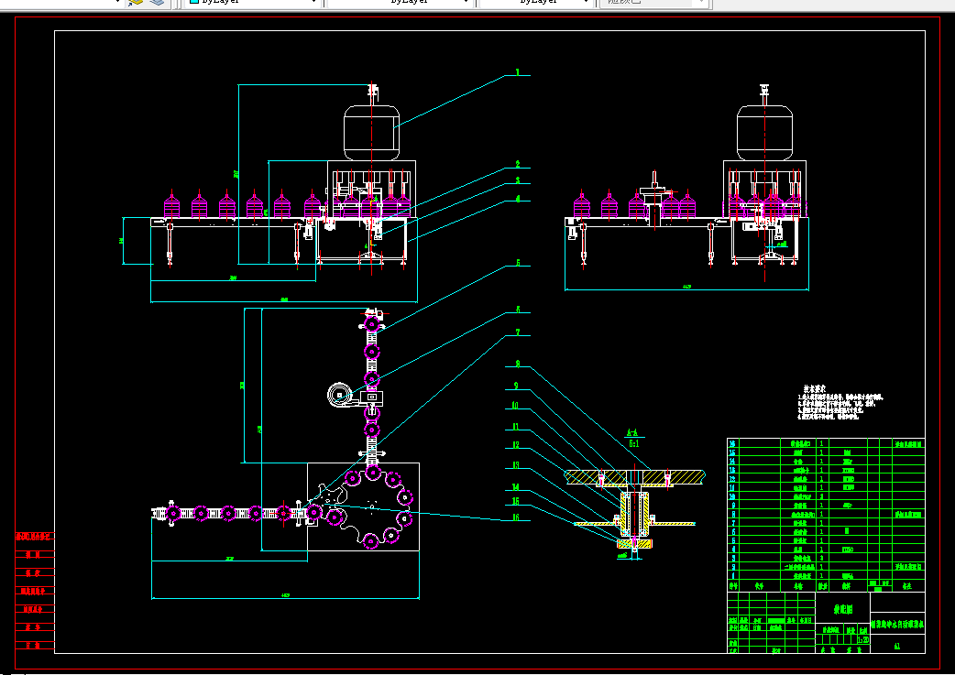Click the yellow layer stack icon in the toolbar

point(136,2)
